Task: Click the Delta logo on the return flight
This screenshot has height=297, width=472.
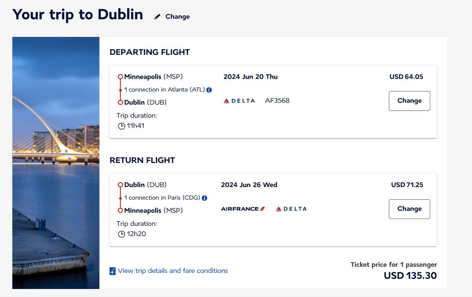Action: click(x=290, y=209)
